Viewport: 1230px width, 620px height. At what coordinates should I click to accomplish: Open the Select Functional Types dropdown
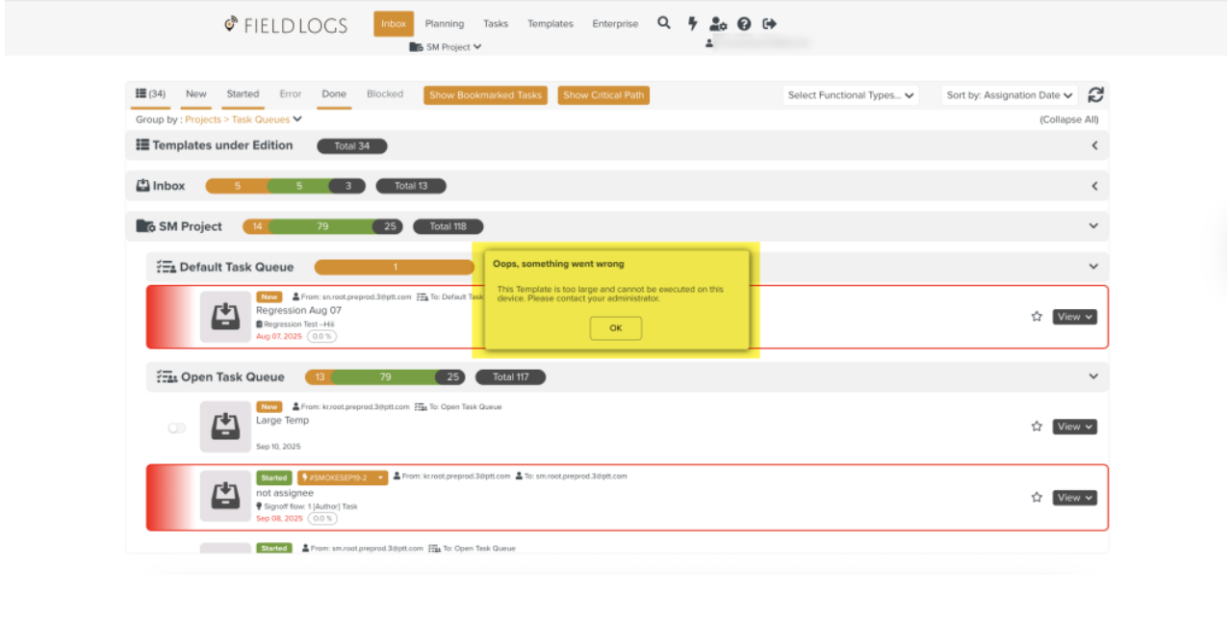click(851, 95)
